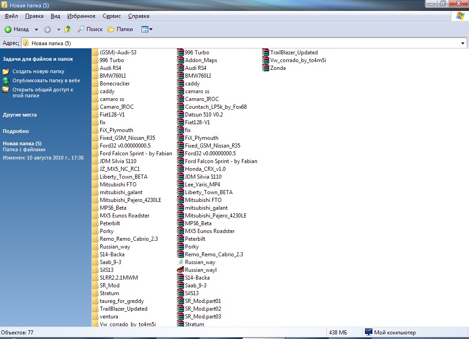This screenshot has height=339, width=469.
Task: Click the JDM Silvia S110 folder name
Action: coord(118,161)
